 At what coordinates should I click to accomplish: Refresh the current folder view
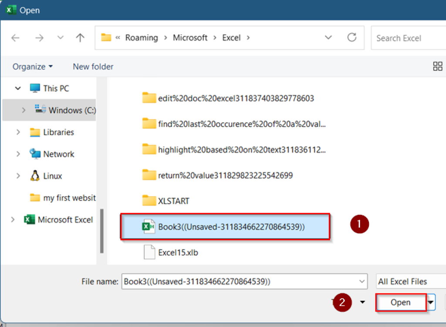[352, 37]
